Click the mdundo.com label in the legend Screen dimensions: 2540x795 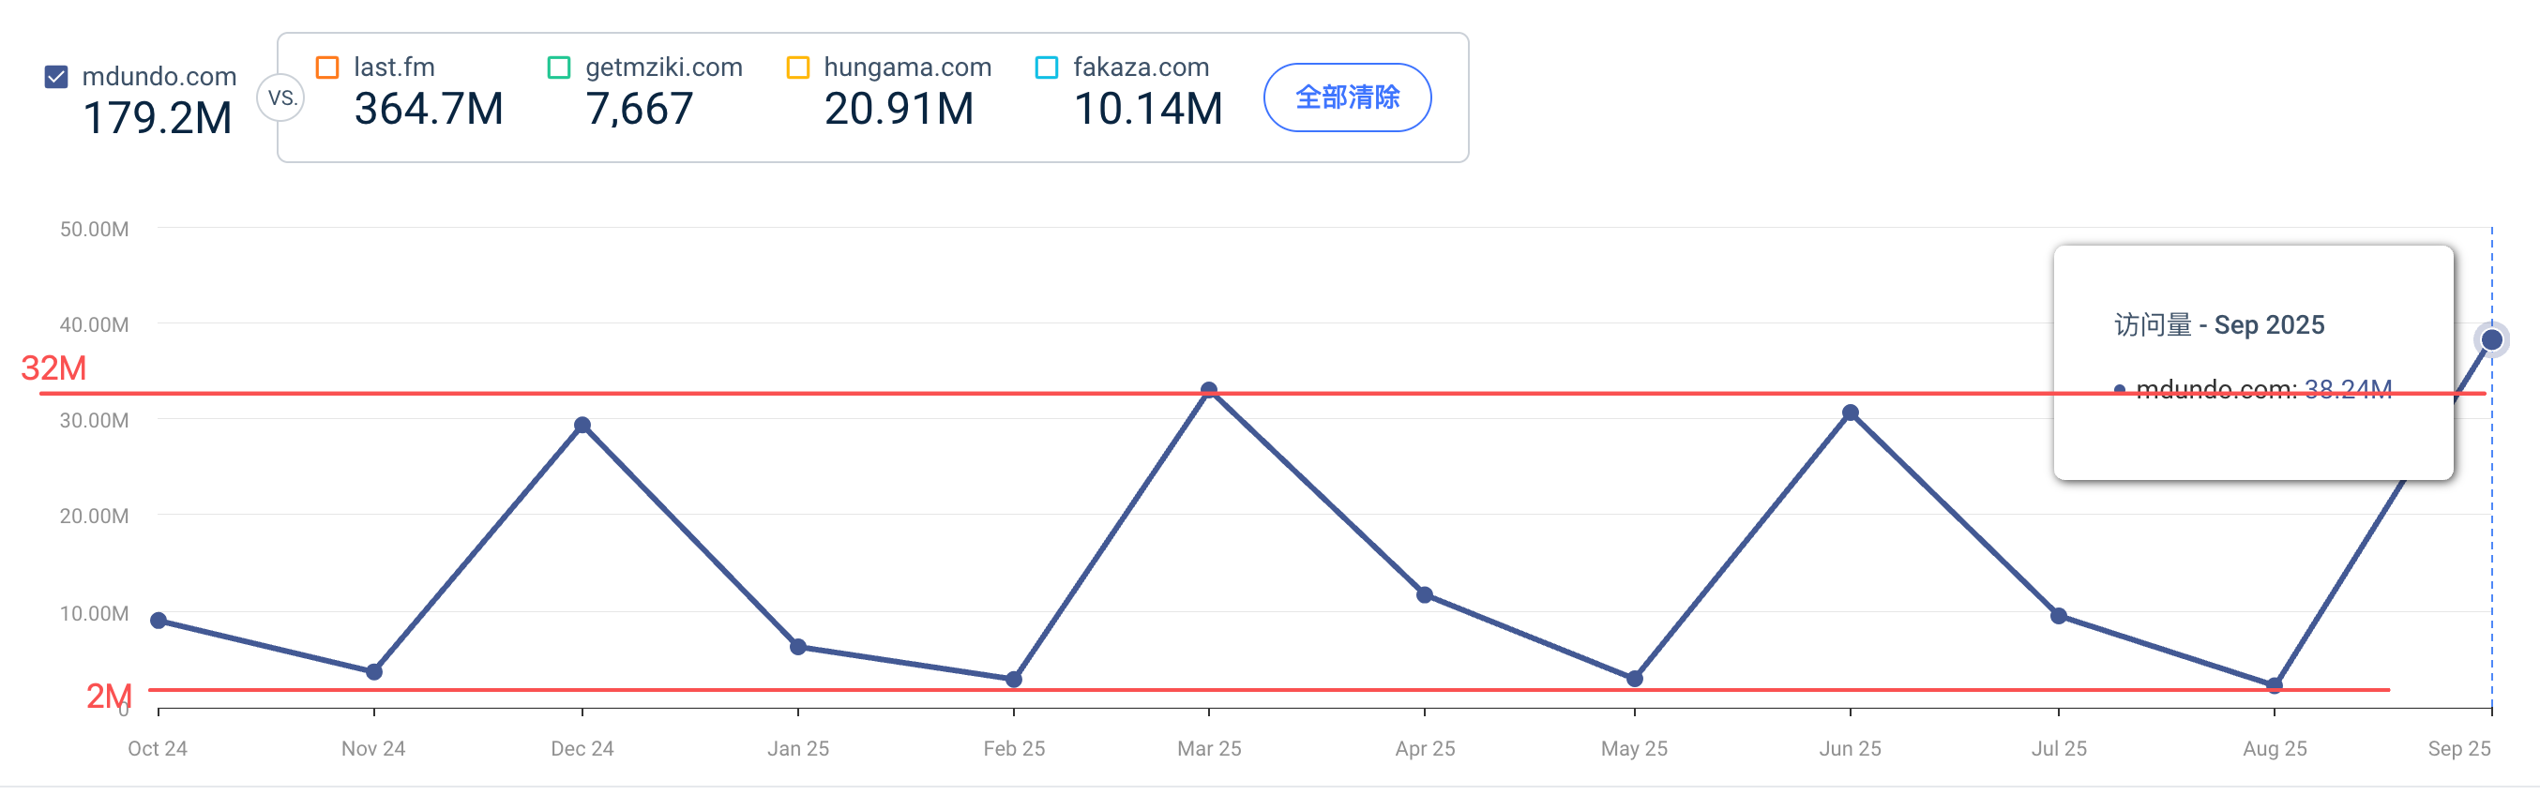(x=159, y=77)
